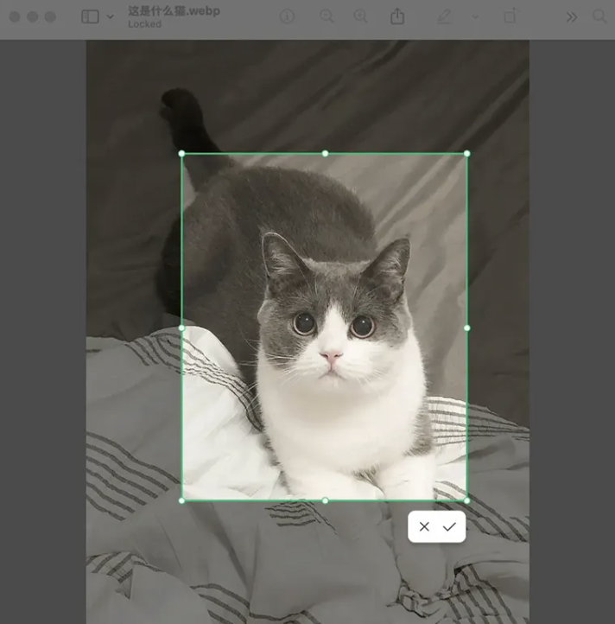Cancel the crop with the X button
The image size is (615, 624).
(x=424, y=526)
